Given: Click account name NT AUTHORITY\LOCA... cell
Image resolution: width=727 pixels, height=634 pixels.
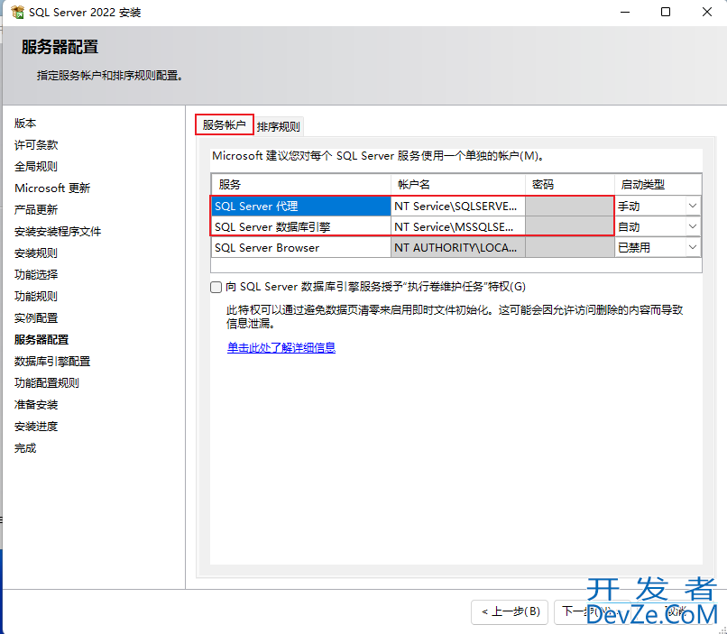Looking at the screenshot, I should point(458,247).
